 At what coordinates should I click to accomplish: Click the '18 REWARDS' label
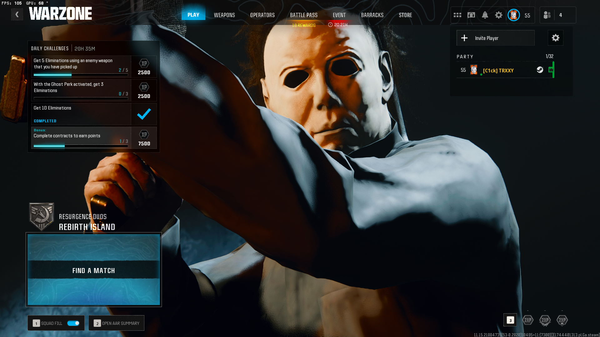click(x=304, y=25)
